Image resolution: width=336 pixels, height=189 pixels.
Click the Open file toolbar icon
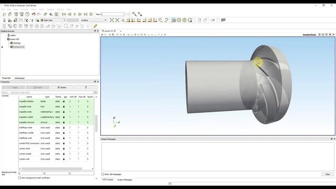4,14
